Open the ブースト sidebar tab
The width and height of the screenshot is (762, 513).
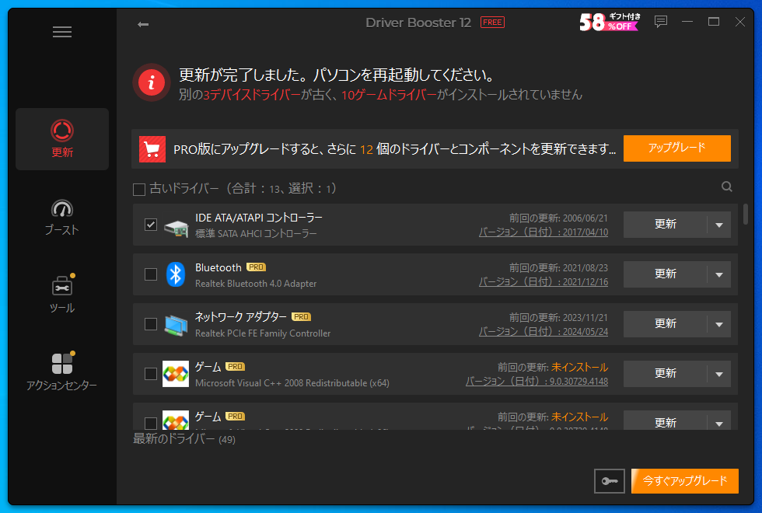click(61, 217)
